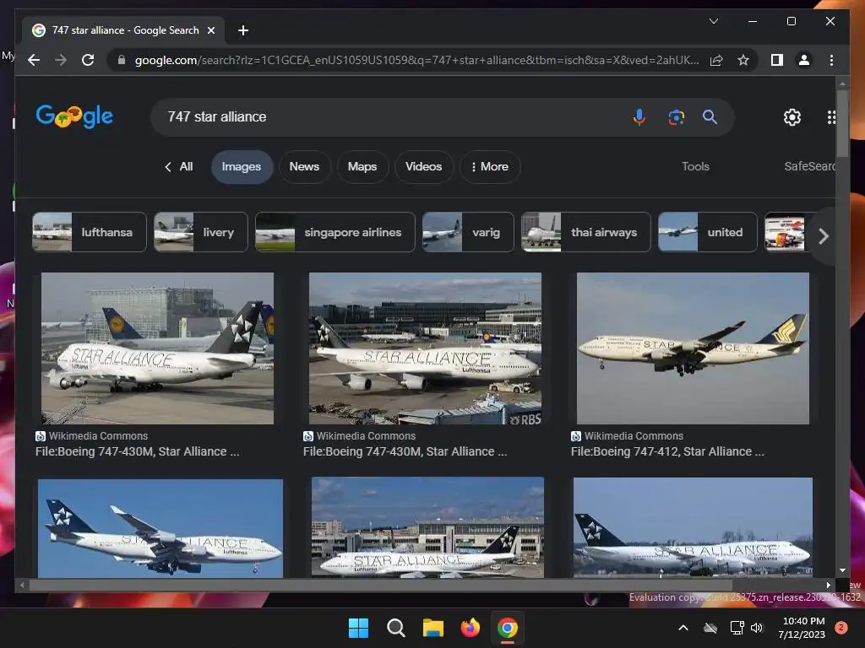This screenshot has height=648, width=865.
Task: Select the lufthansa suggestion chip
Action: click(90, 232)
